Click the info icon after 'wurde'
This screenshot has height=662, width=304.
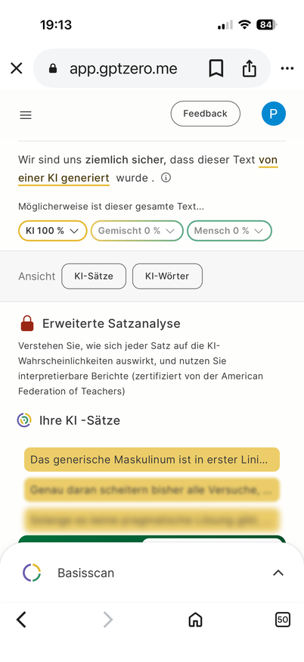tap(166, 178)
